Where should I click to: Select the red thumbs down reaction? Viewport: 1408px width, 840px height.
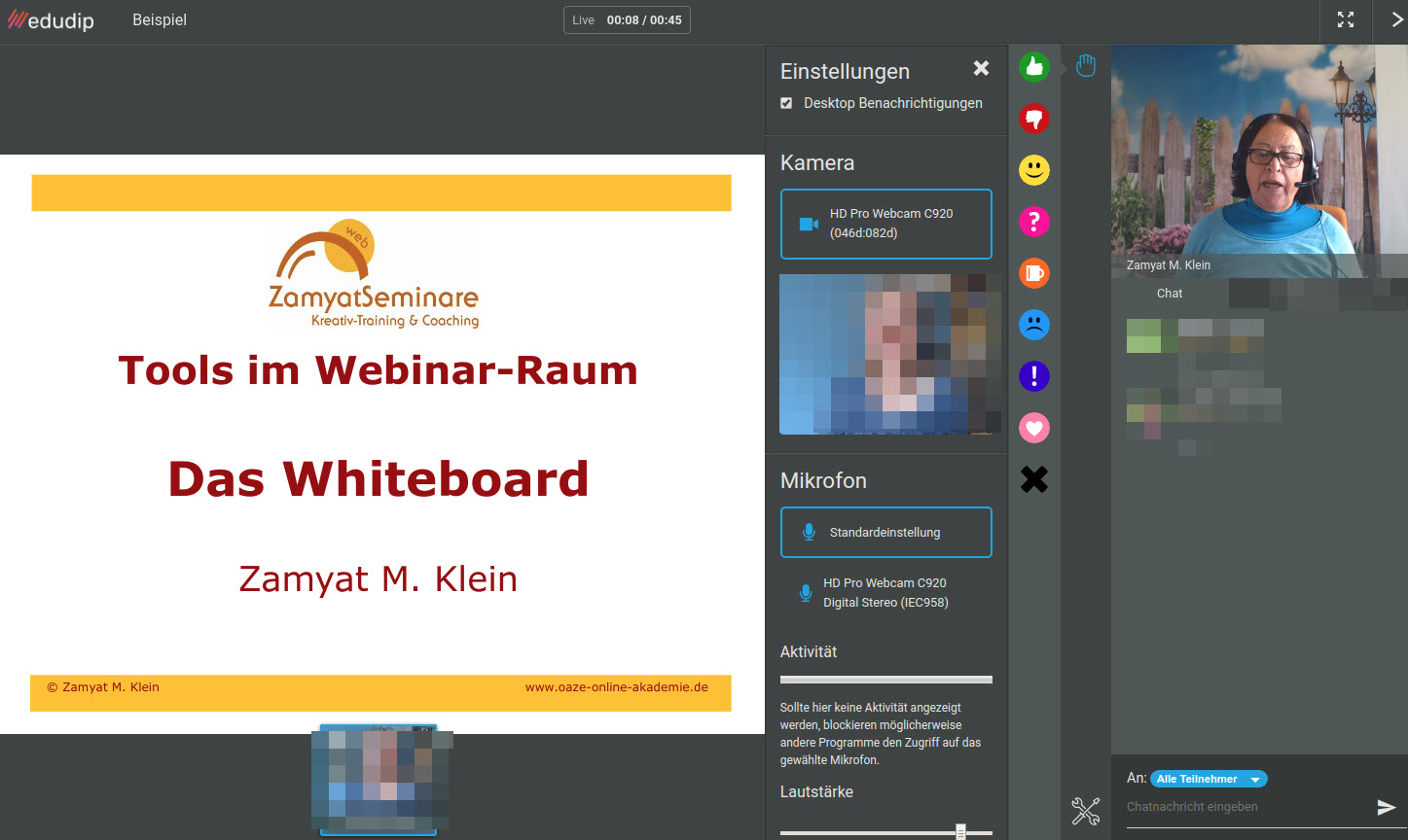(1033, 119)
